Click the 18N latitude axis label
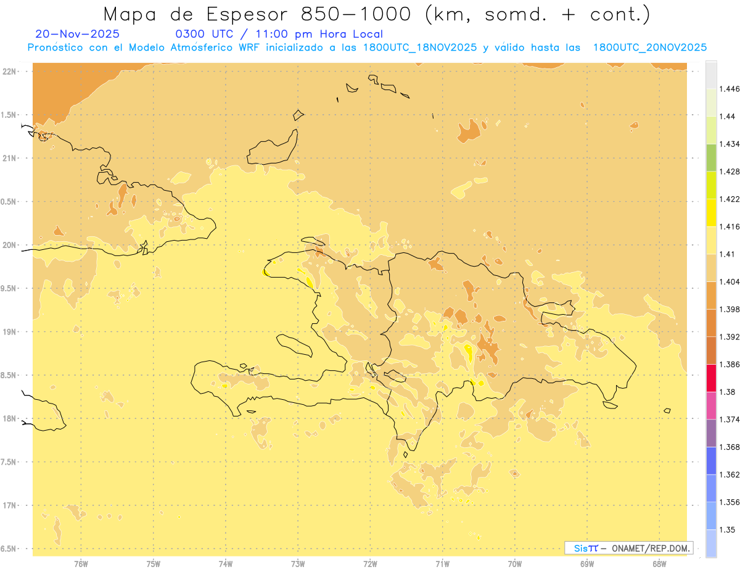The height and width of the screenshot is (572, 740). pos(9,418)
